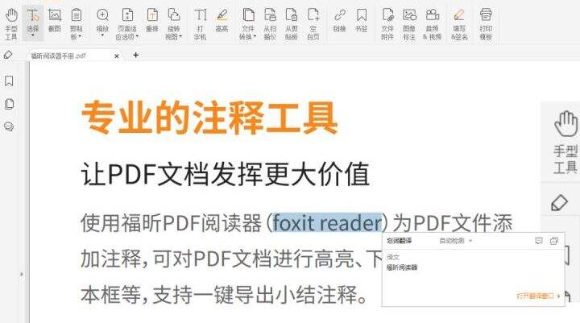Select the Hand tool (手型工具) in toolbar
The height and width of the screenshot is (323, 580).
[x=11, y=23]
